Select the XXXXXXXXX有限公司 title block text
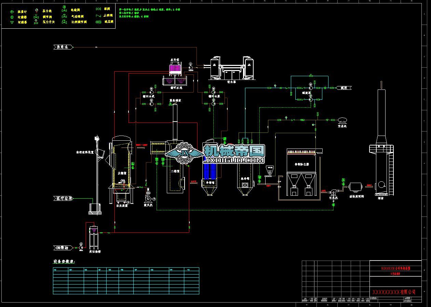 (x=394, y=292)
